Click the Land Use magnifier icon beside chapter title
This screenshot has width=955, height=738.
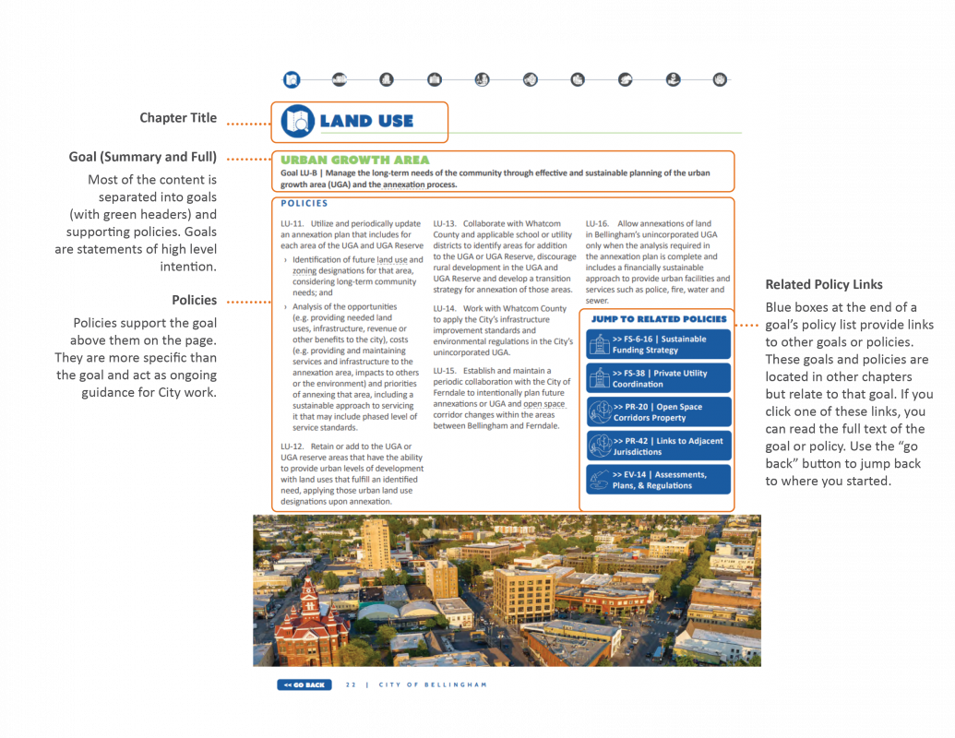click(x=297, y=121)
